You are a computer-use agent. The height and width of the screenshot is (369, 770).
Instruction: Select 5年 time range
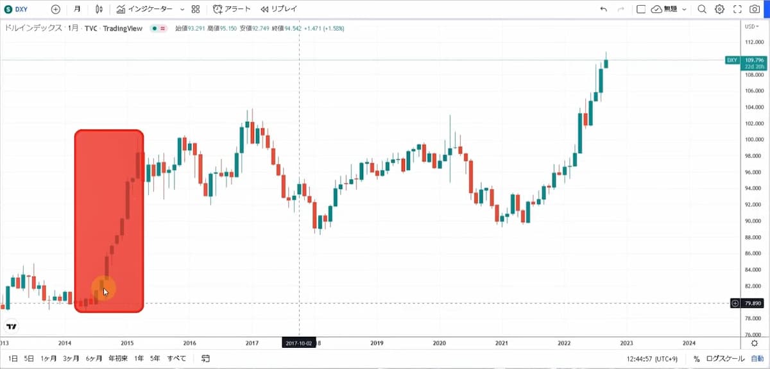pos(155,359)
